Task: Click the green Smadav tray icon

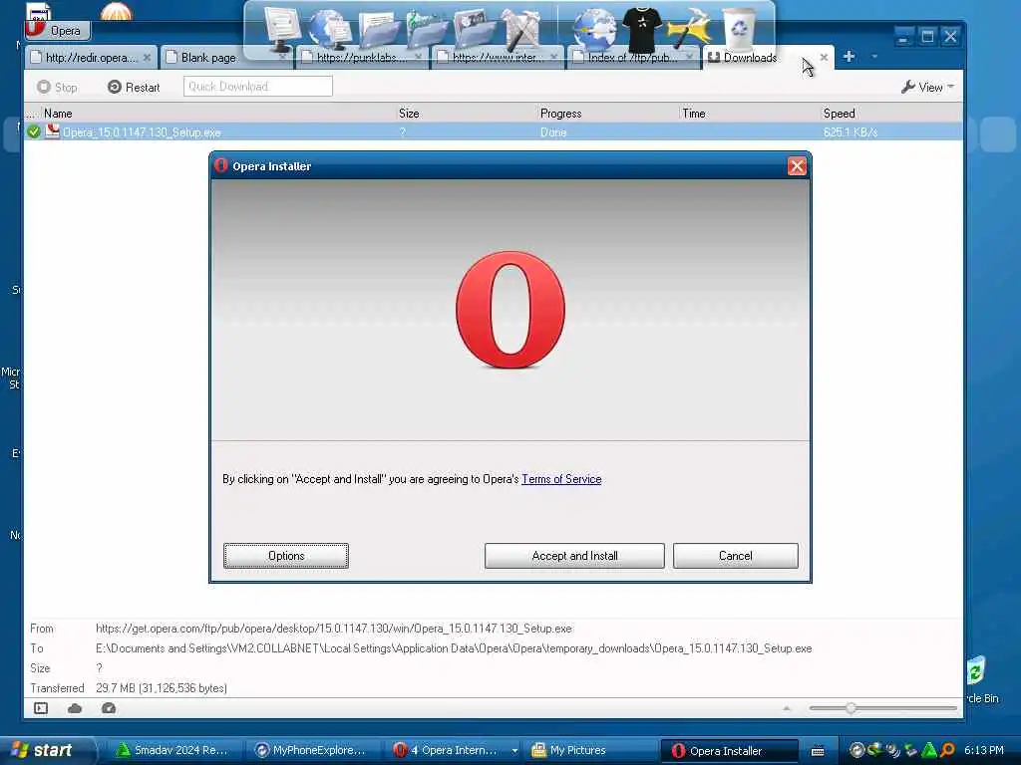Action: point(929,750)
